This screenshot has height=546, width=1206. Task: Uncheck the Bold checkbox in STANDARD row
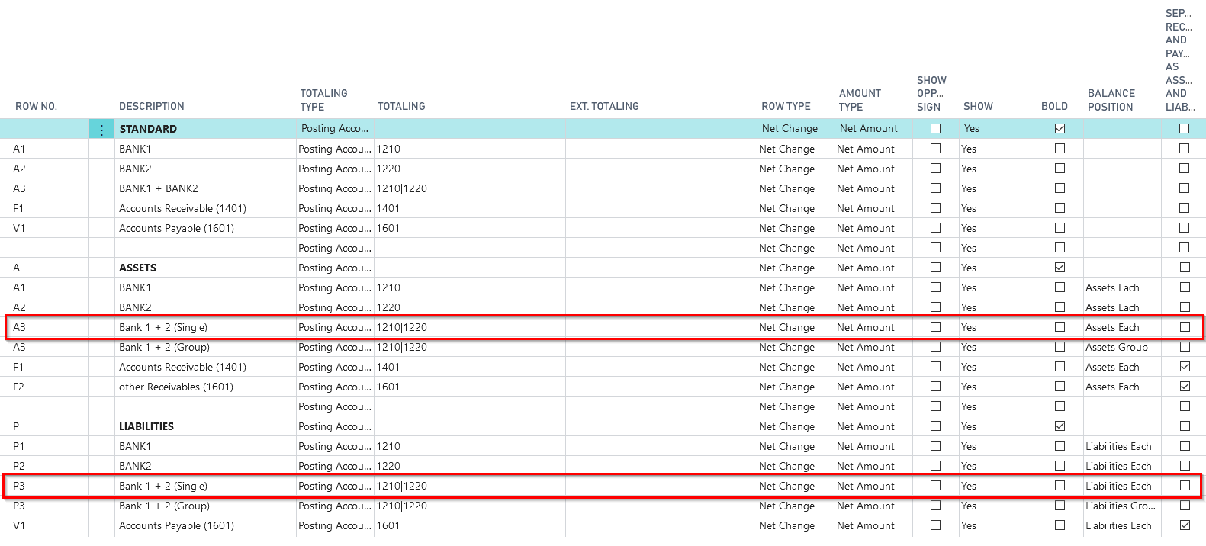[x=1060, y=129]
